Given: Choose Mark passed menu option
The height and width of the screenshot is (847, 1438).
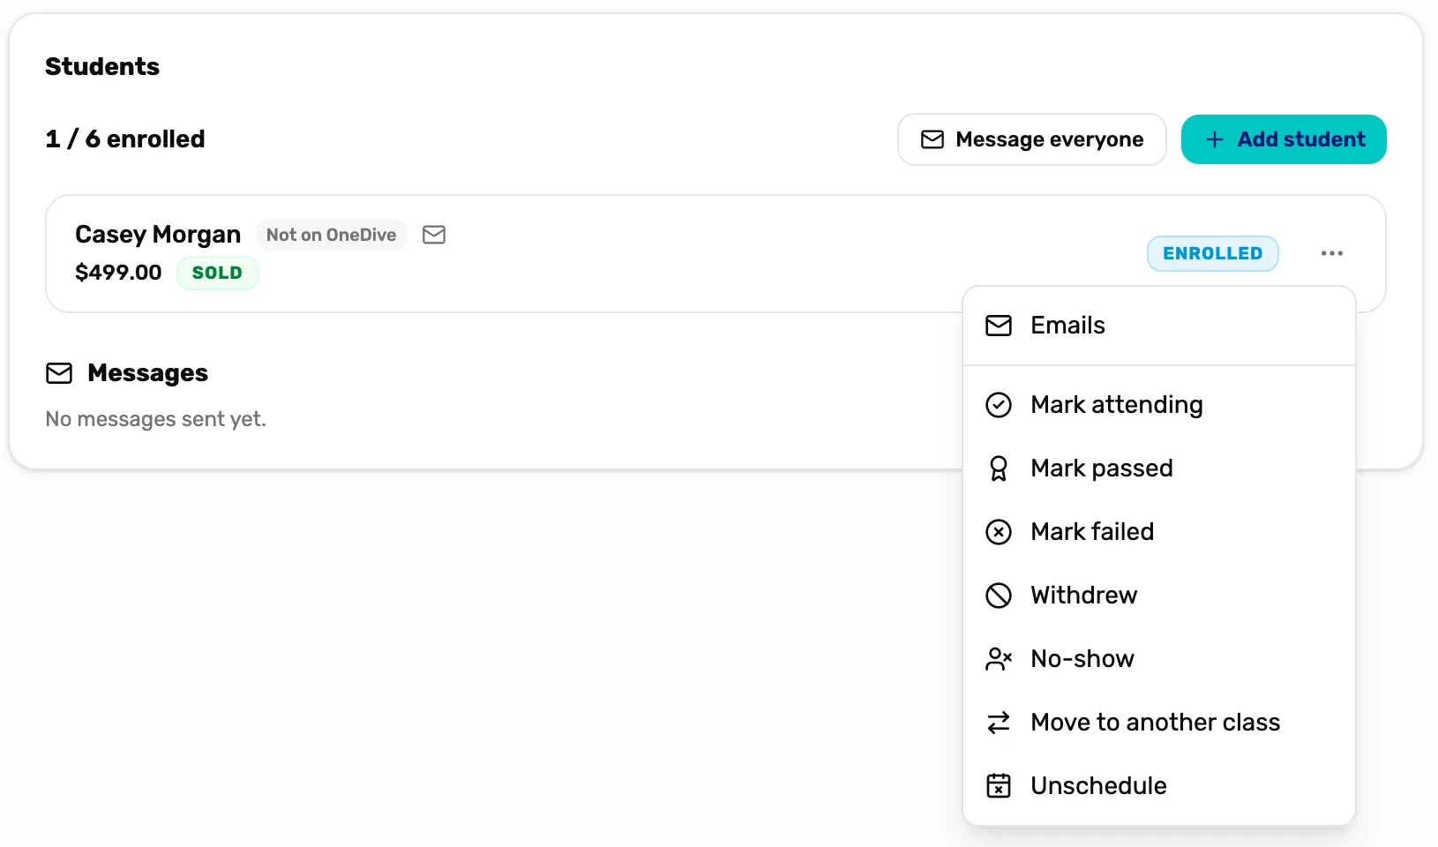Looking at the screenshot, I should (1158, 468).
